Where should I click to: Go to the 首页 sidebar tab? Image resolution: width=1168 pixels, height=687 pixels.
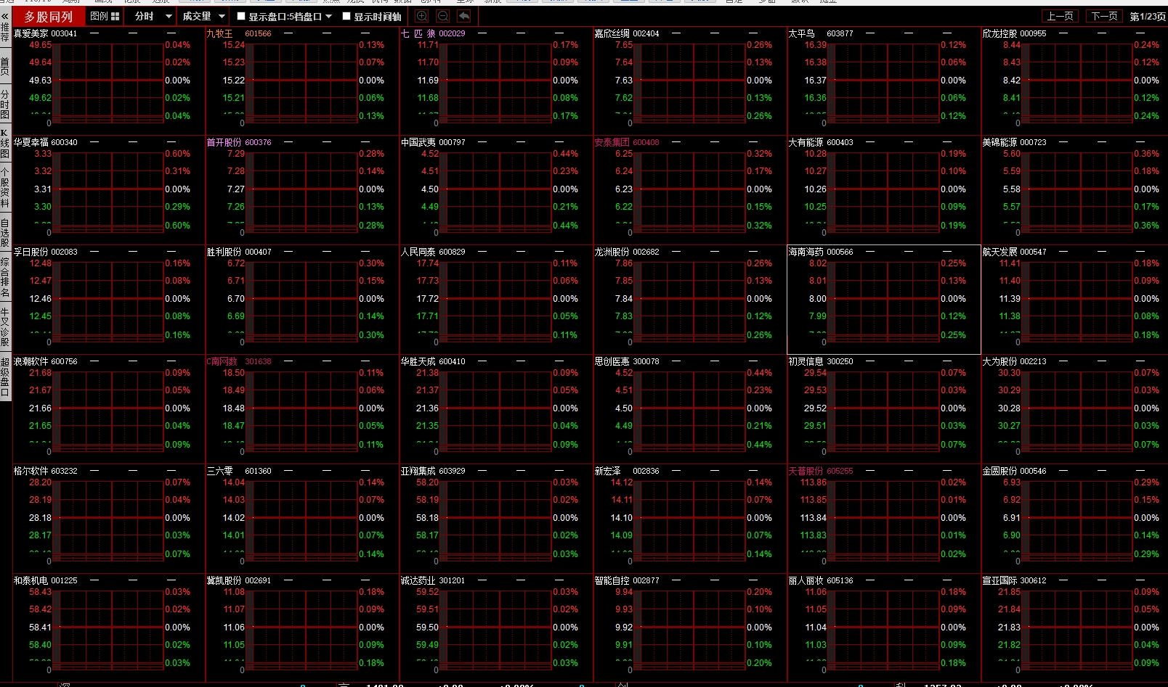pos(5,66)
